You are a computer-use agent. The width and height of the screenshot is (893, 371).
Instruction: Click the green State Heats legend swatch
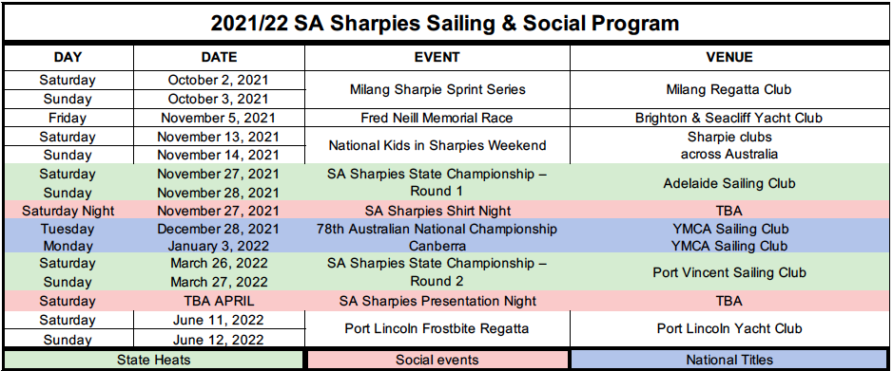[153, 360]
